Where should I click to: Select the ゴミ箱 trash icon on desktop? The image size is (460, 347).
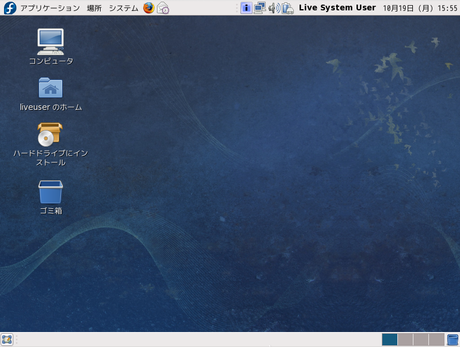[x=51, y=192]
